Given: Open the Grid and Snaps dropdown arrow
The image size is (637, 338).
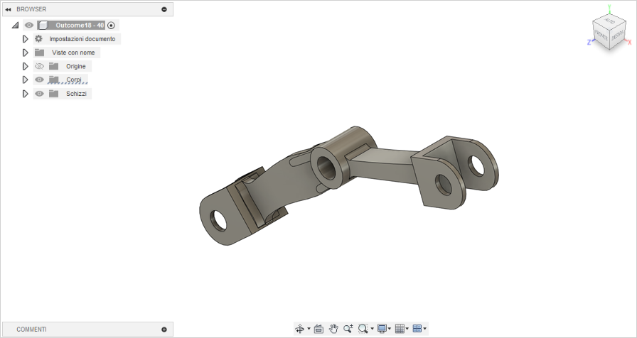Looking at the screenshot, I should [407, 329].
